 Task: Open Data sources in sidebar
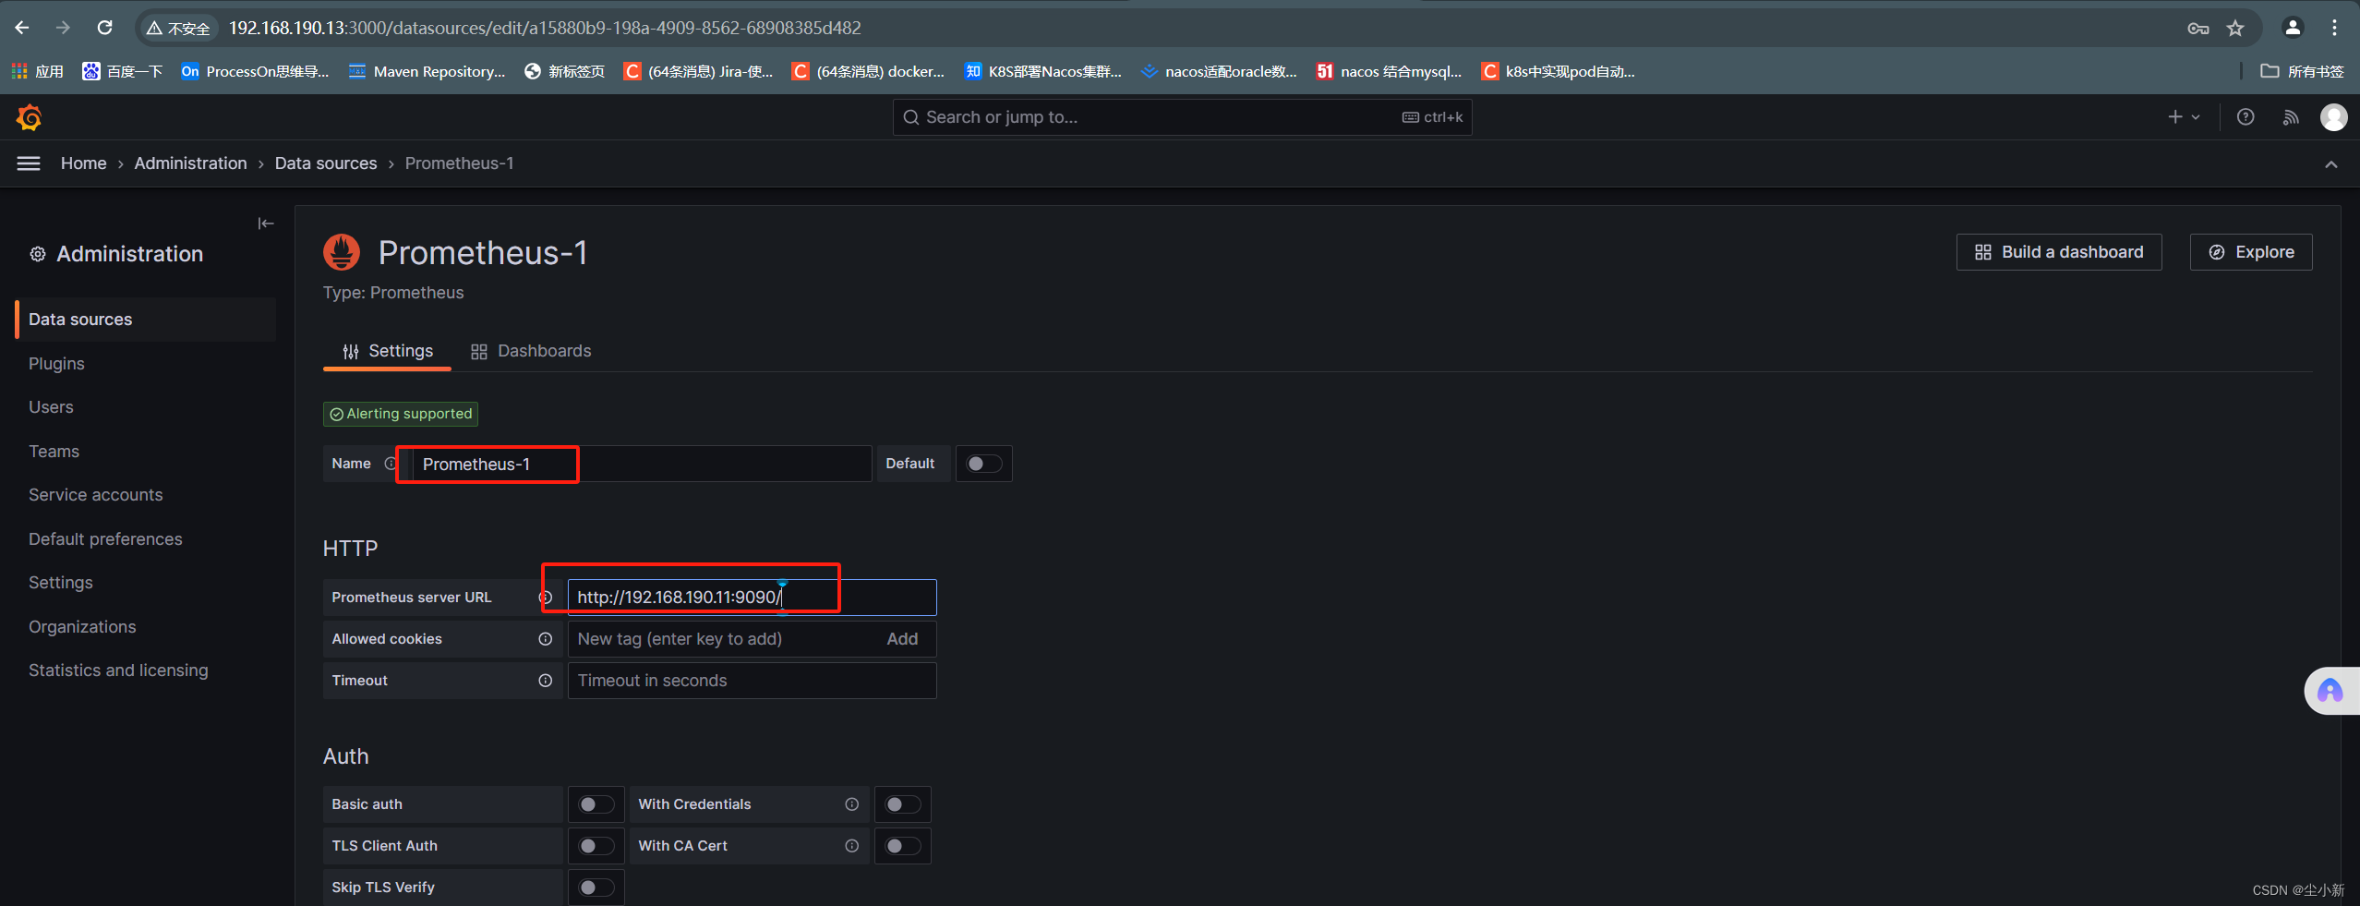[146, 320]
